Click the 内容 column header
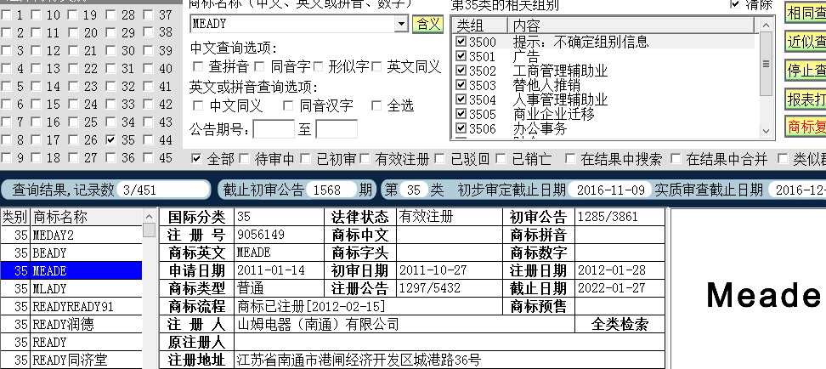Viewport: 826px width, 369px height. (631, 26)
